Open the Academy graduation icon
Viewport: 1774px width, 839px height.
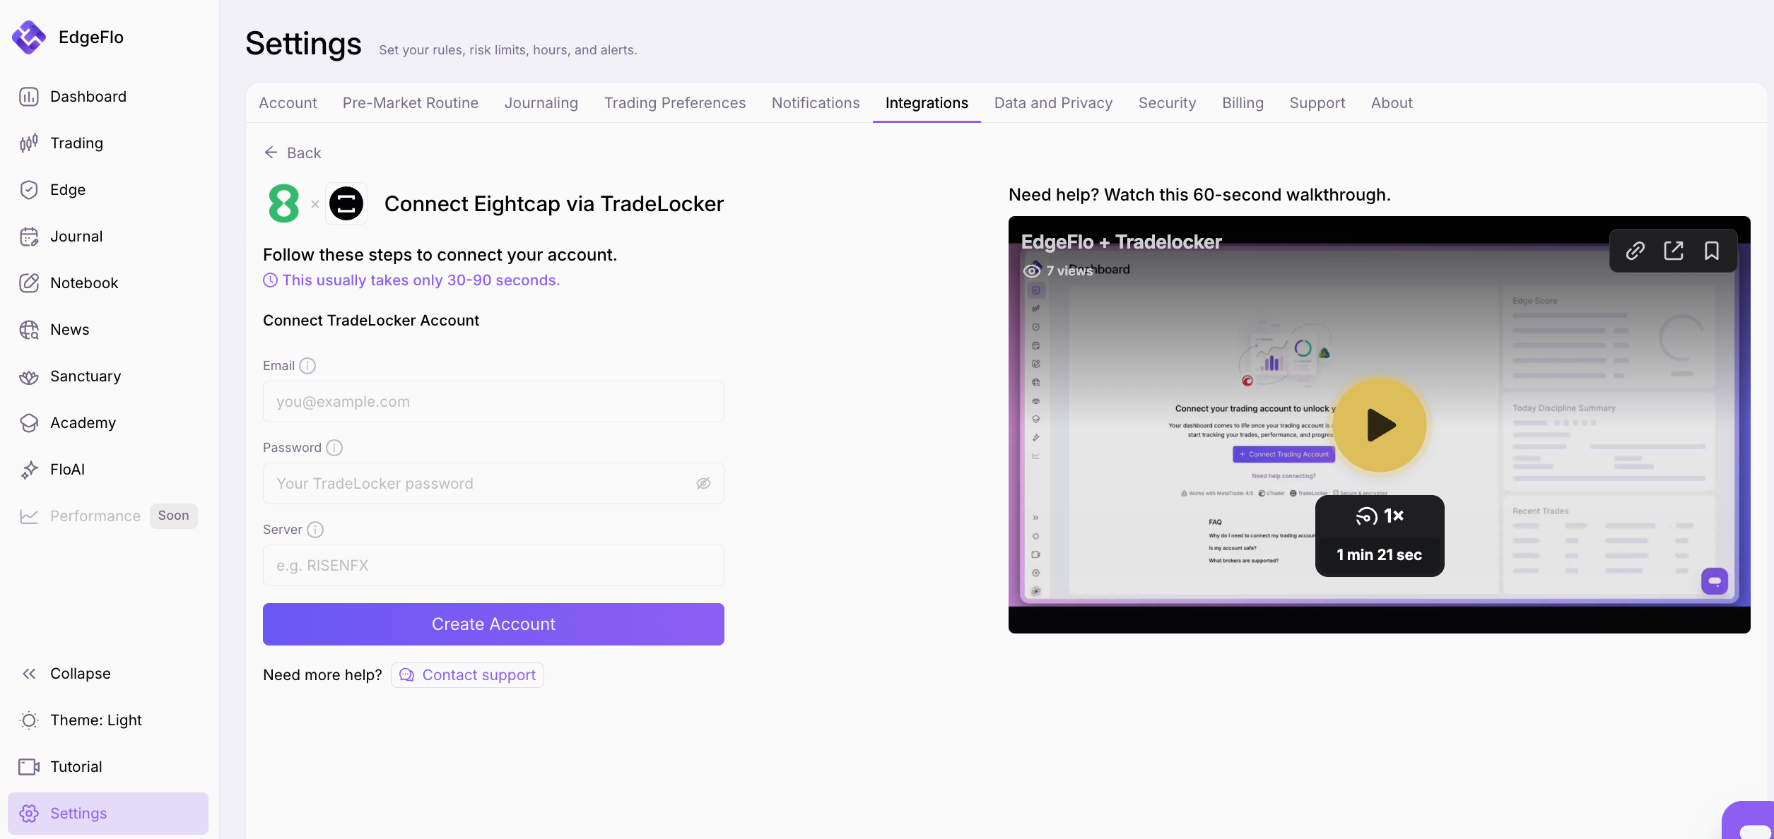point(29,423)
